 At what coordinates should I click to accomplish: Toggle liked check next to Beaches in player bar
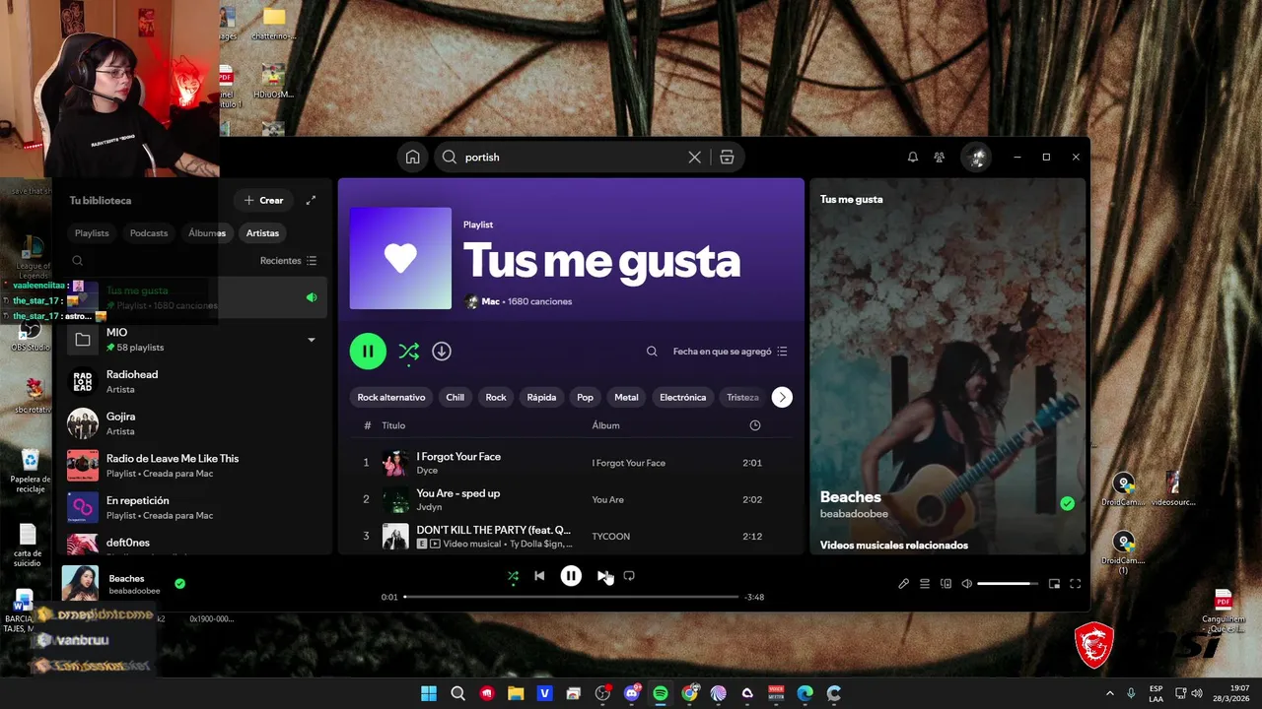179,583
